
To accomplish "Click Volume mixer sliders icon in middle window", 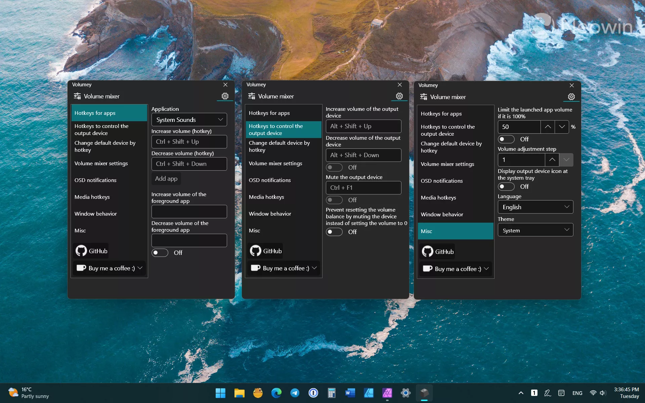I will click(252, 96).
